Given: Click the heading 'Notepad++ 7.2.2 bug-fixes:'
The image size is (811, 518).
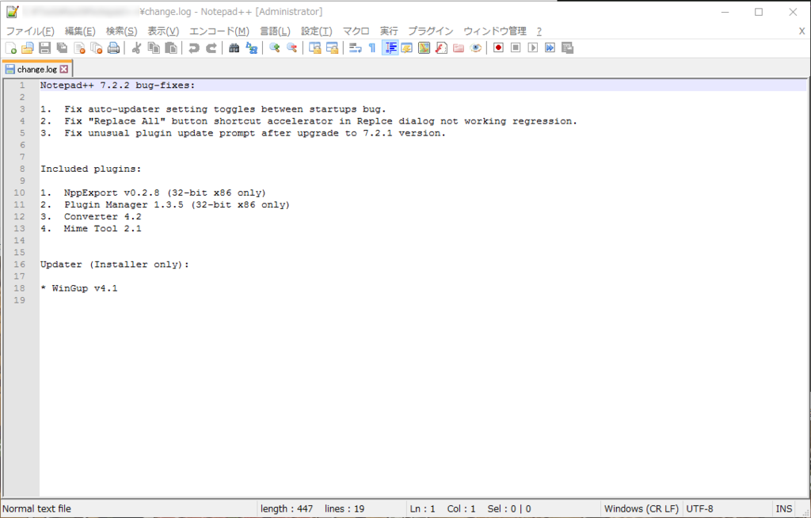Looking at the screenshot, I should tap(118, 86).
